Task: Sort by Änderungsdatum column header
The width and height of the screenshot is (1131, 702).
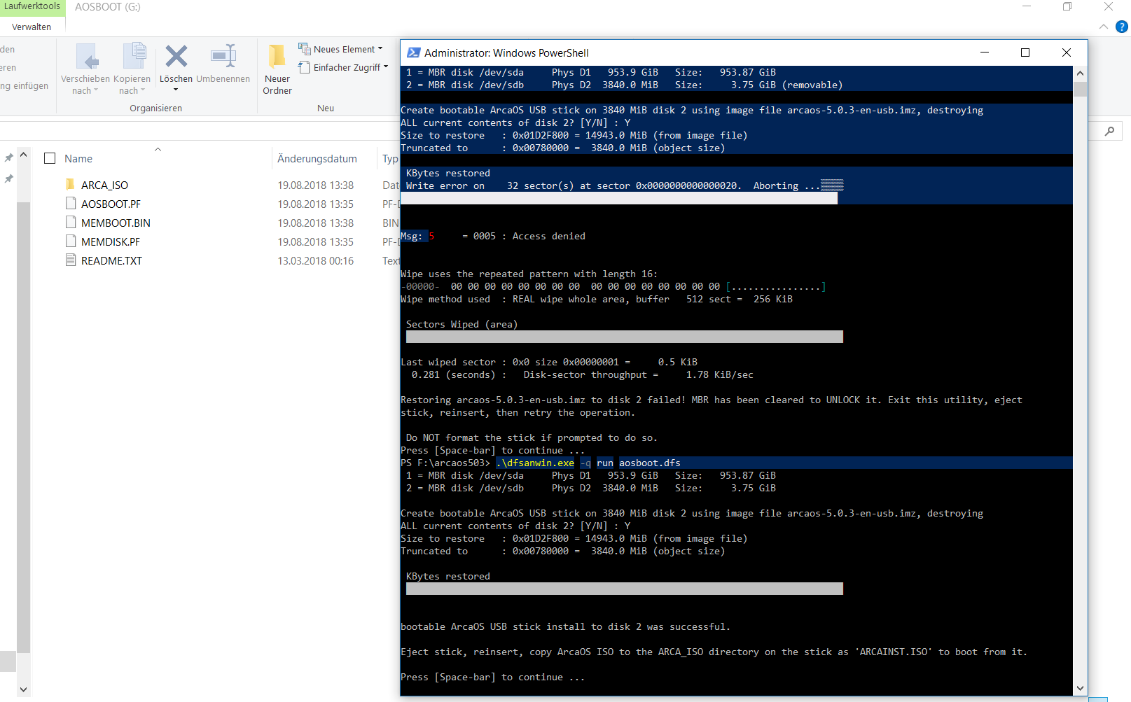Action: [317, 159]
